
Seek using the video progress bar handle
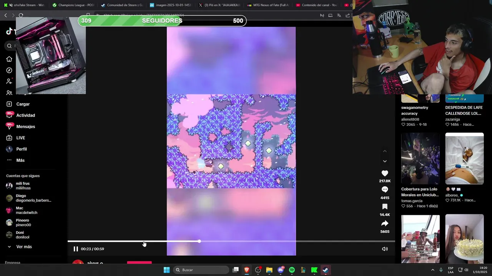pyautogui.click(x=199, y=241)
